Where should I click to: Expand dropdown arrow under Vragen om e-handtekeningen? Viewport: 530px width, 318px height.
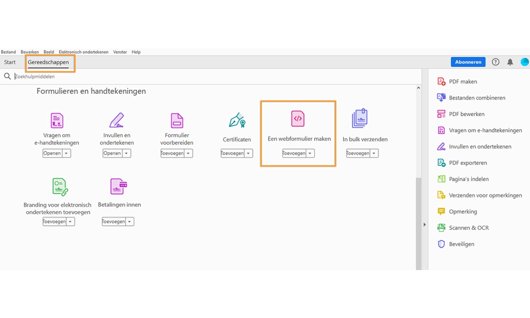(67, 153)
